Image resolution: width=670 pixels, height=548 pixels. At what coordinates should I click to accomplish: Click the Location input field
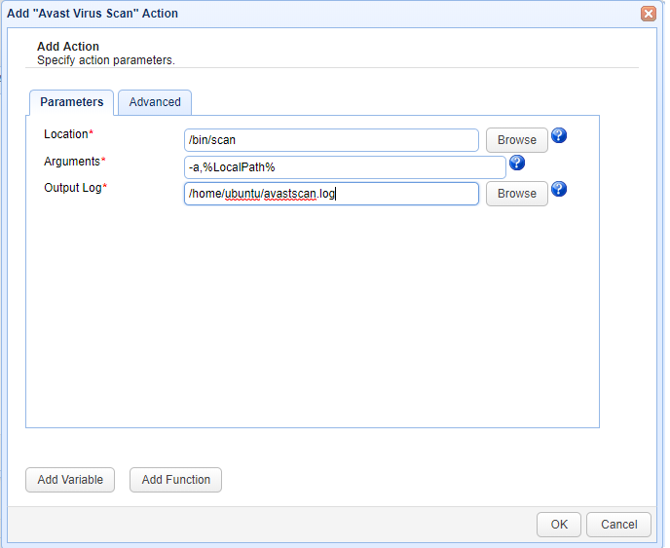pos(331,140)
